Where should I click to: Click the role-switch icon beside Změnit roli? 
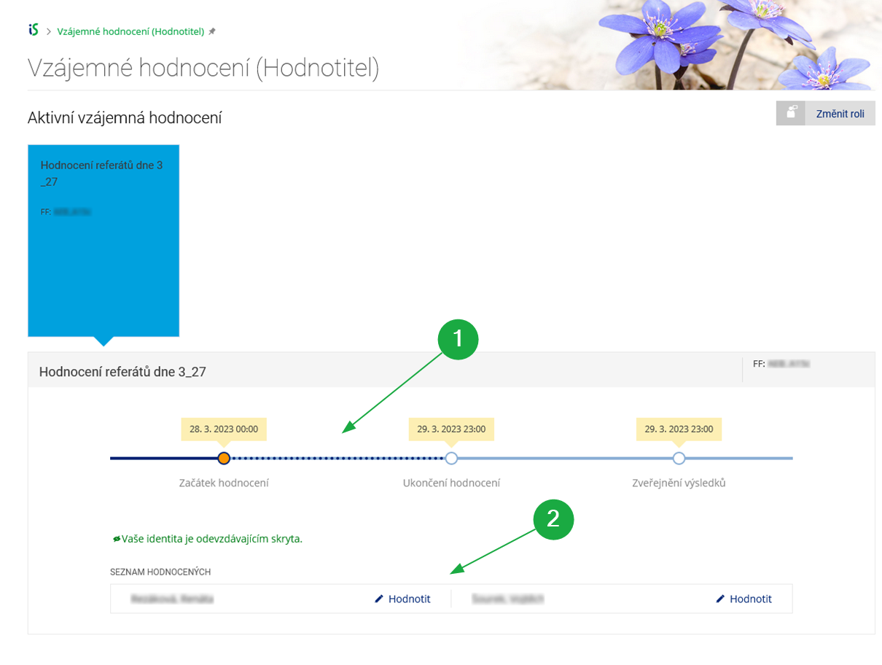pos(791,114)
